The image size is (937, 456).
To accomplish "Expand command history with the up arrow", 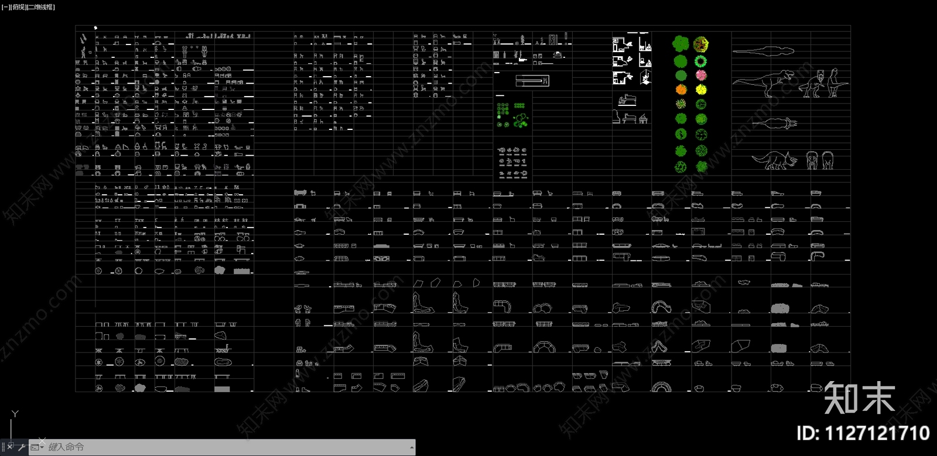I will [x=412, y=447].
